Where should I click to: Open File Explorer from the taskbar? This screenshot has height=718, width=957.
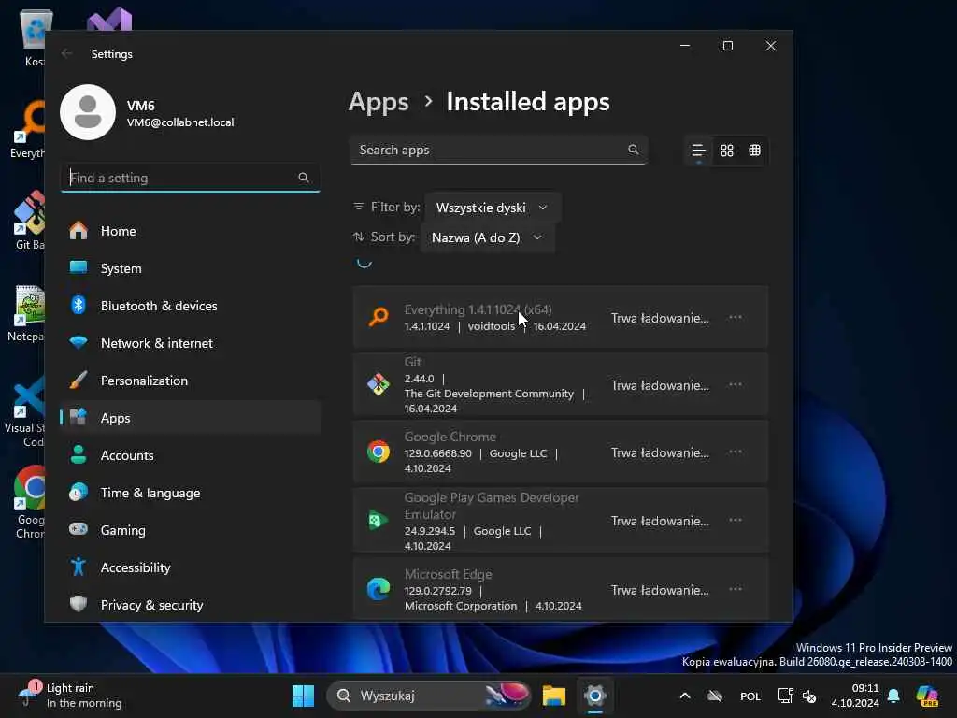point(554,696)
